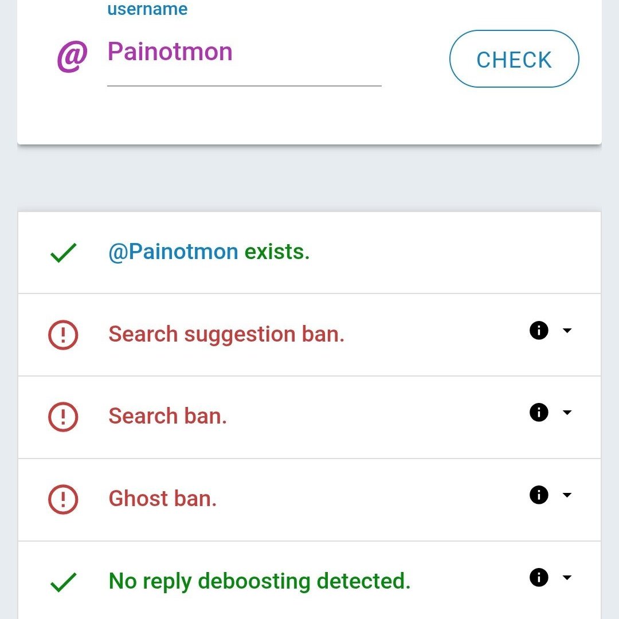Open info icon for reply deboosting
The width and height of the screenshot is (619, 619).
click(539, 577)
